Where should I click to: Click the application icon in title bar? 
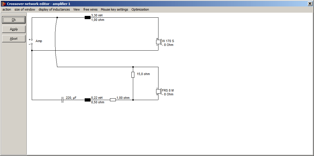pos(4,4)
